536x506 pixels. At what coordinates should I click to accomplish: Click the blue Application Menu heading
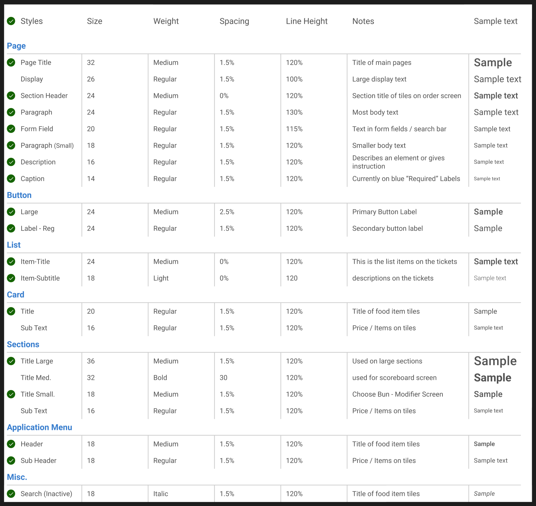click(x=39, y=427)
